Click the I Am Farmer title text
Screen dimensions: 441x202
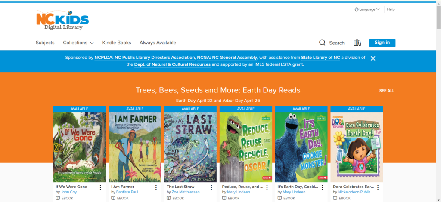click(x=123, y=187)
